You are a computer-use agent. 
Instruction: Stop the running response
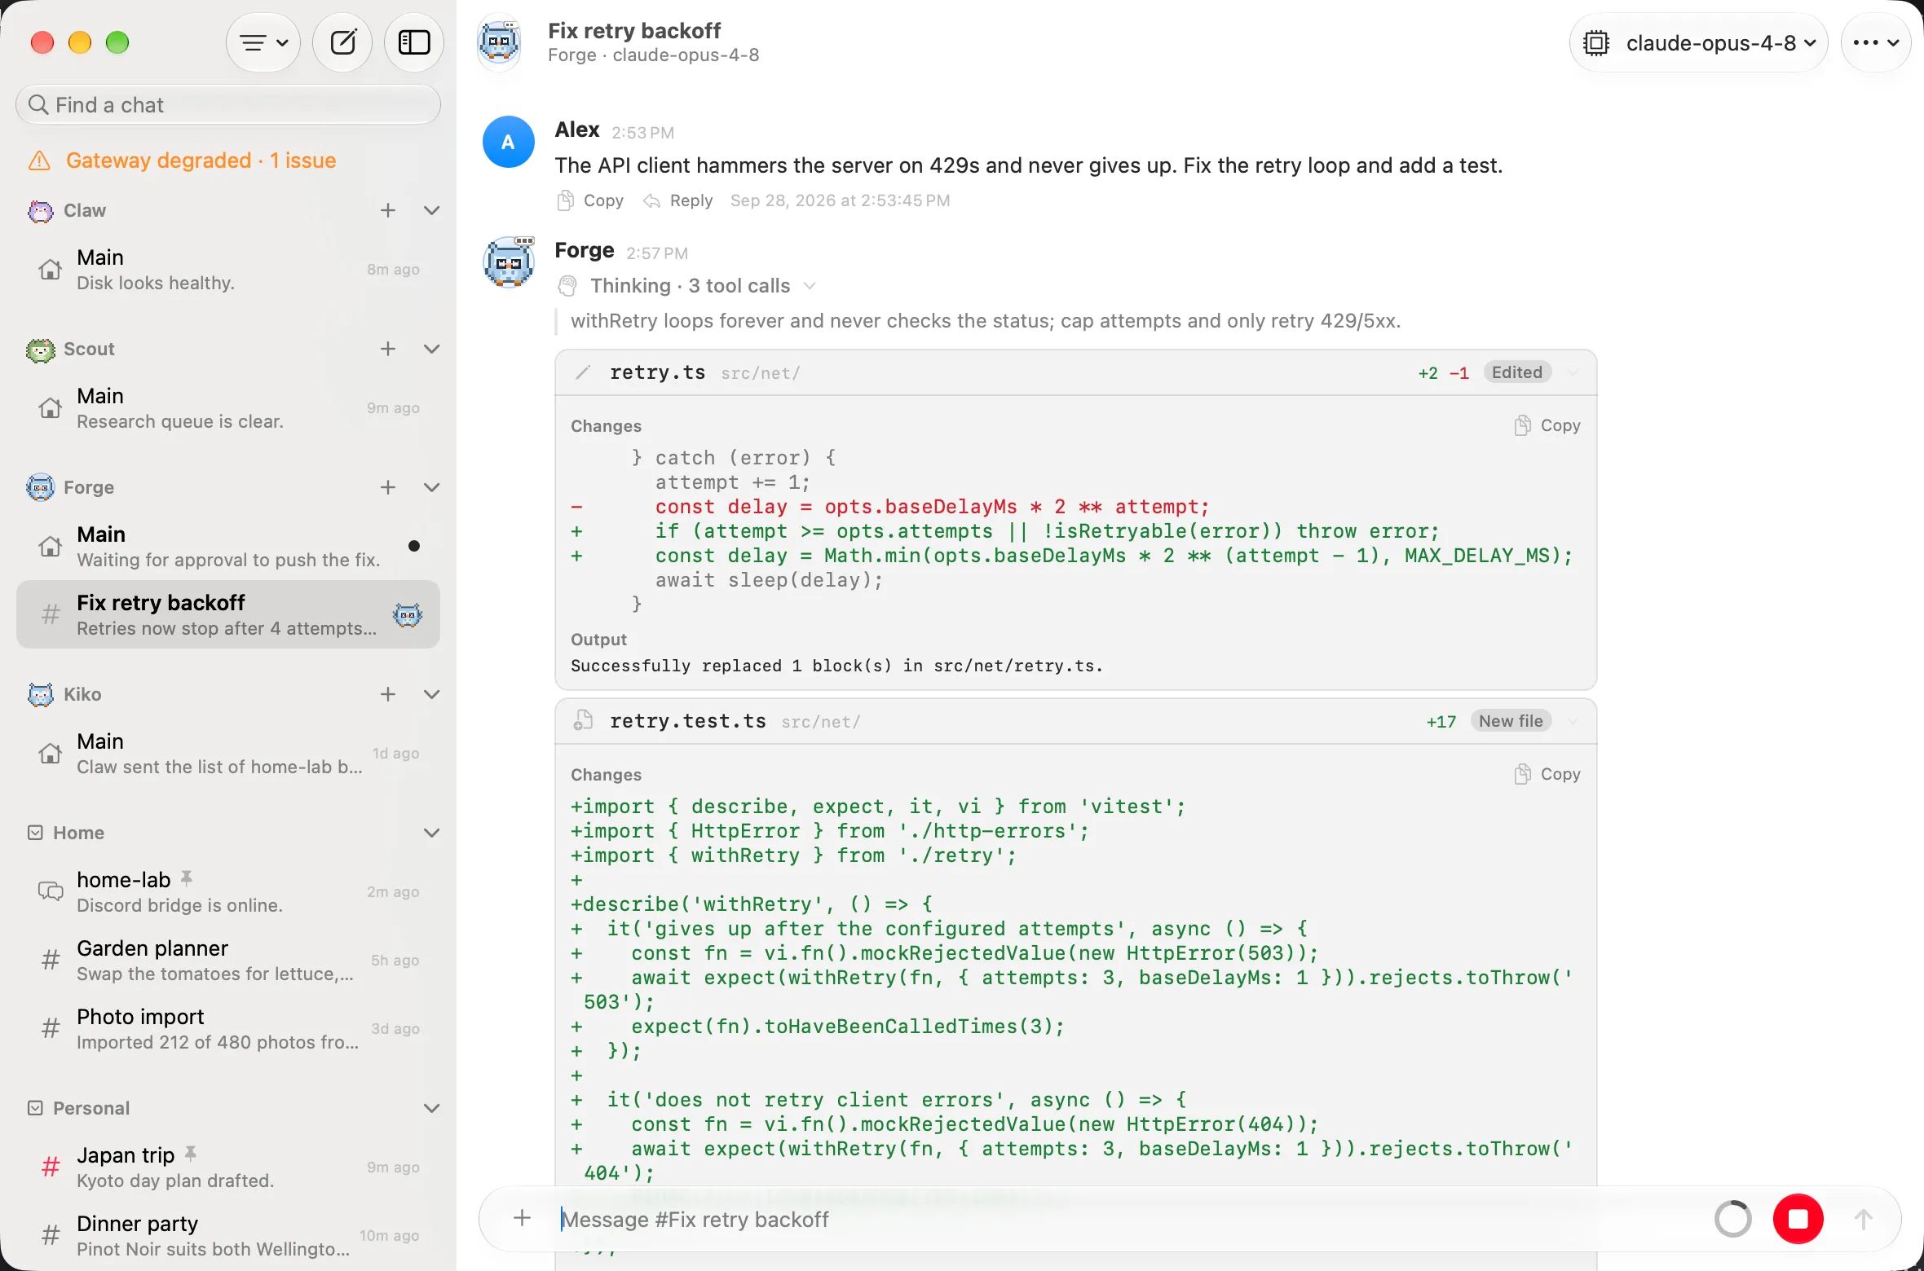pyautogui.click(x=1798, y=1219)
